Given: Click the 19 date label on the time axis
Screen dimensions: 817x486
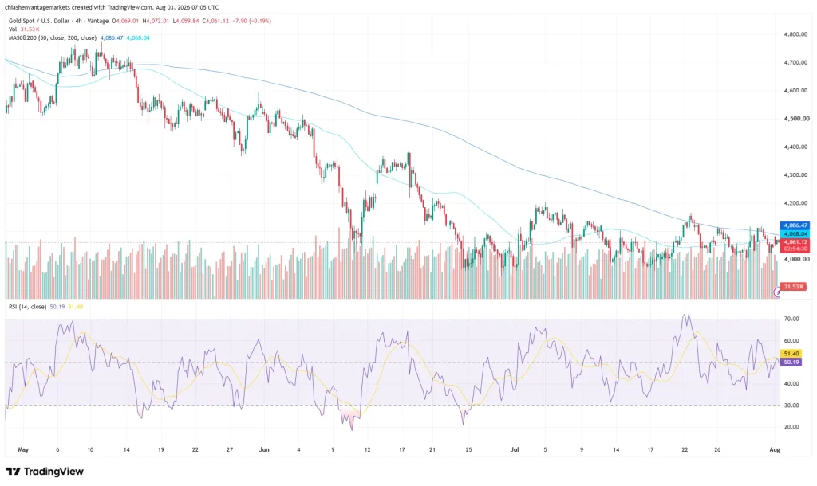Looking at the screenshot, I should [x=161, y=449].
